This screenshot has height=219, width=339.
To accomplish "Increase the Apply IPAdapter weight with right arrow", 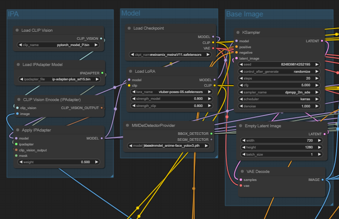I will [x=97, y=162].
